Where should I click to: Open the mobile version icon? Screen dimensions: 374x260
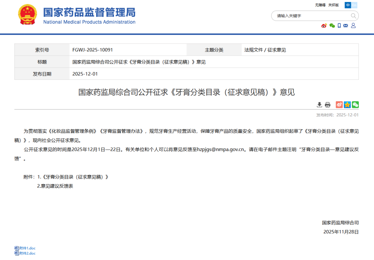[339, 26]
